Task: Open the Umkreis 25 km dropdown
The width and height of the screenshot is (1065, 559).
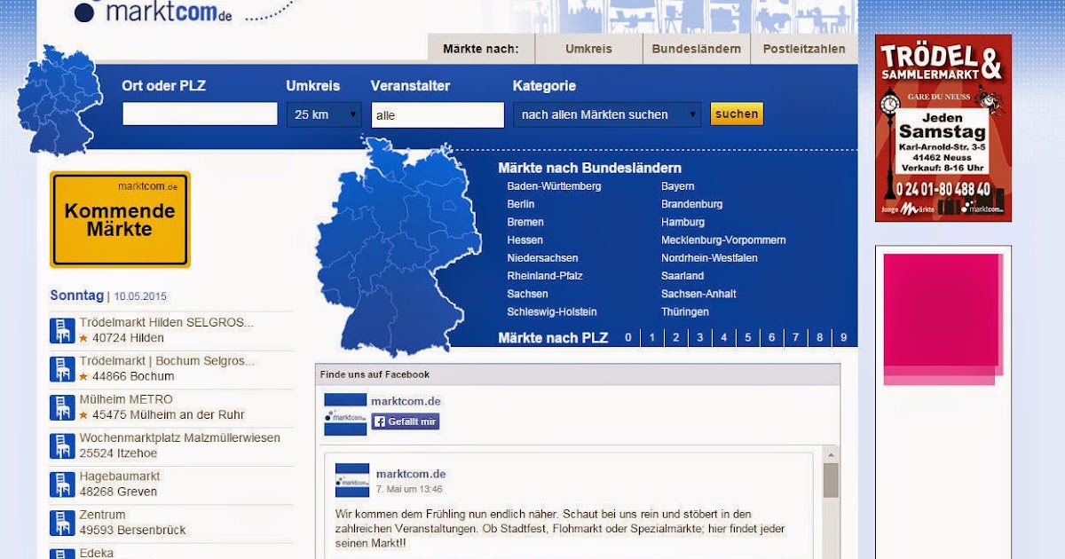Action: point(324,114)
